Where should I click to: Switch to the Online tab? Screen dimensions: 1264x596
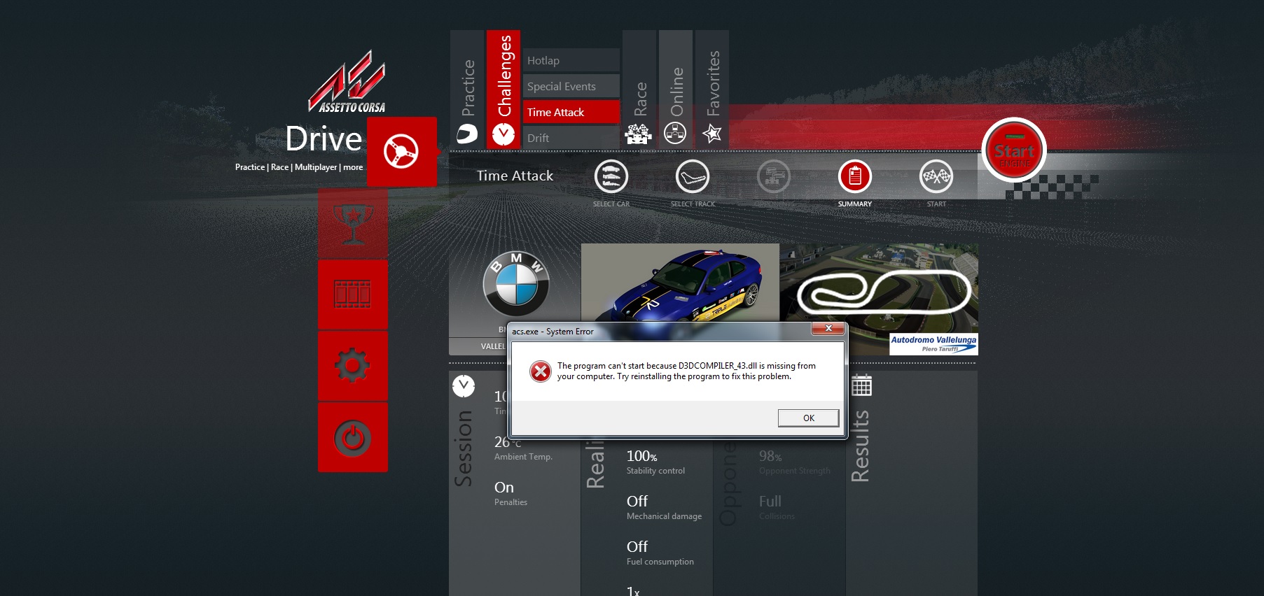click(x=676, y=90)
